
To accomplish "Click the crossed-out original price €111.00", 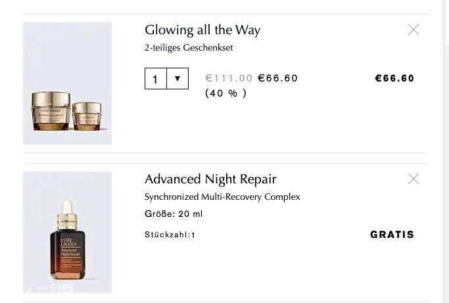I will tap(229, 78).
